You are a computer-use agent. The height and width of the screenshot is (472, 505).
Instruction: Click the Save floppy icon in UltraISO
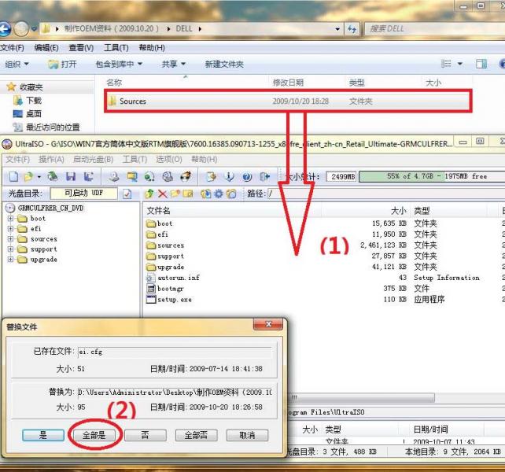click(x=71, y=176)
